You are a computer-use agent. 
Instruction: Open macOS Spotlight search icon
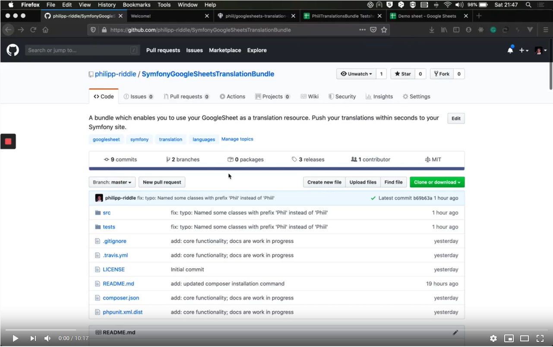tap(528, 5)
